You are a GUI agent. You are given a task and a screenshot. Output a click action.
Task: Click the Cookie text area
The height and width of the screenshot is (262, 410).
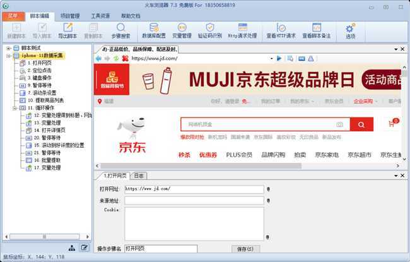(194, 224)
